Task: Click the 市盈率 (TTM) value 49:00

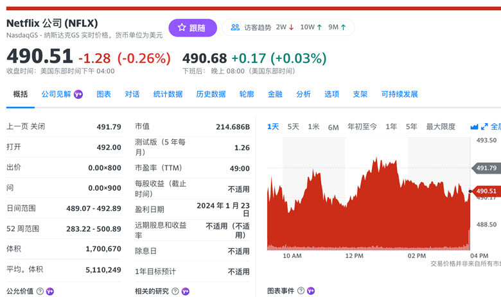Action: pyautogui.click(x=240, y=169)
